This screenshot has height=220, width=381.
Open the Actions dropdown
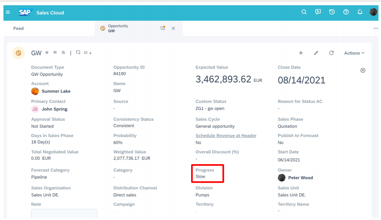click(354, 53)
